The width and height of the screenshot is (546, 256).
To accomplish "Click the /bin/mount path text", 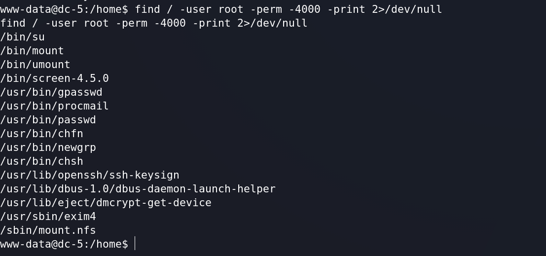I will coord(32,51).
